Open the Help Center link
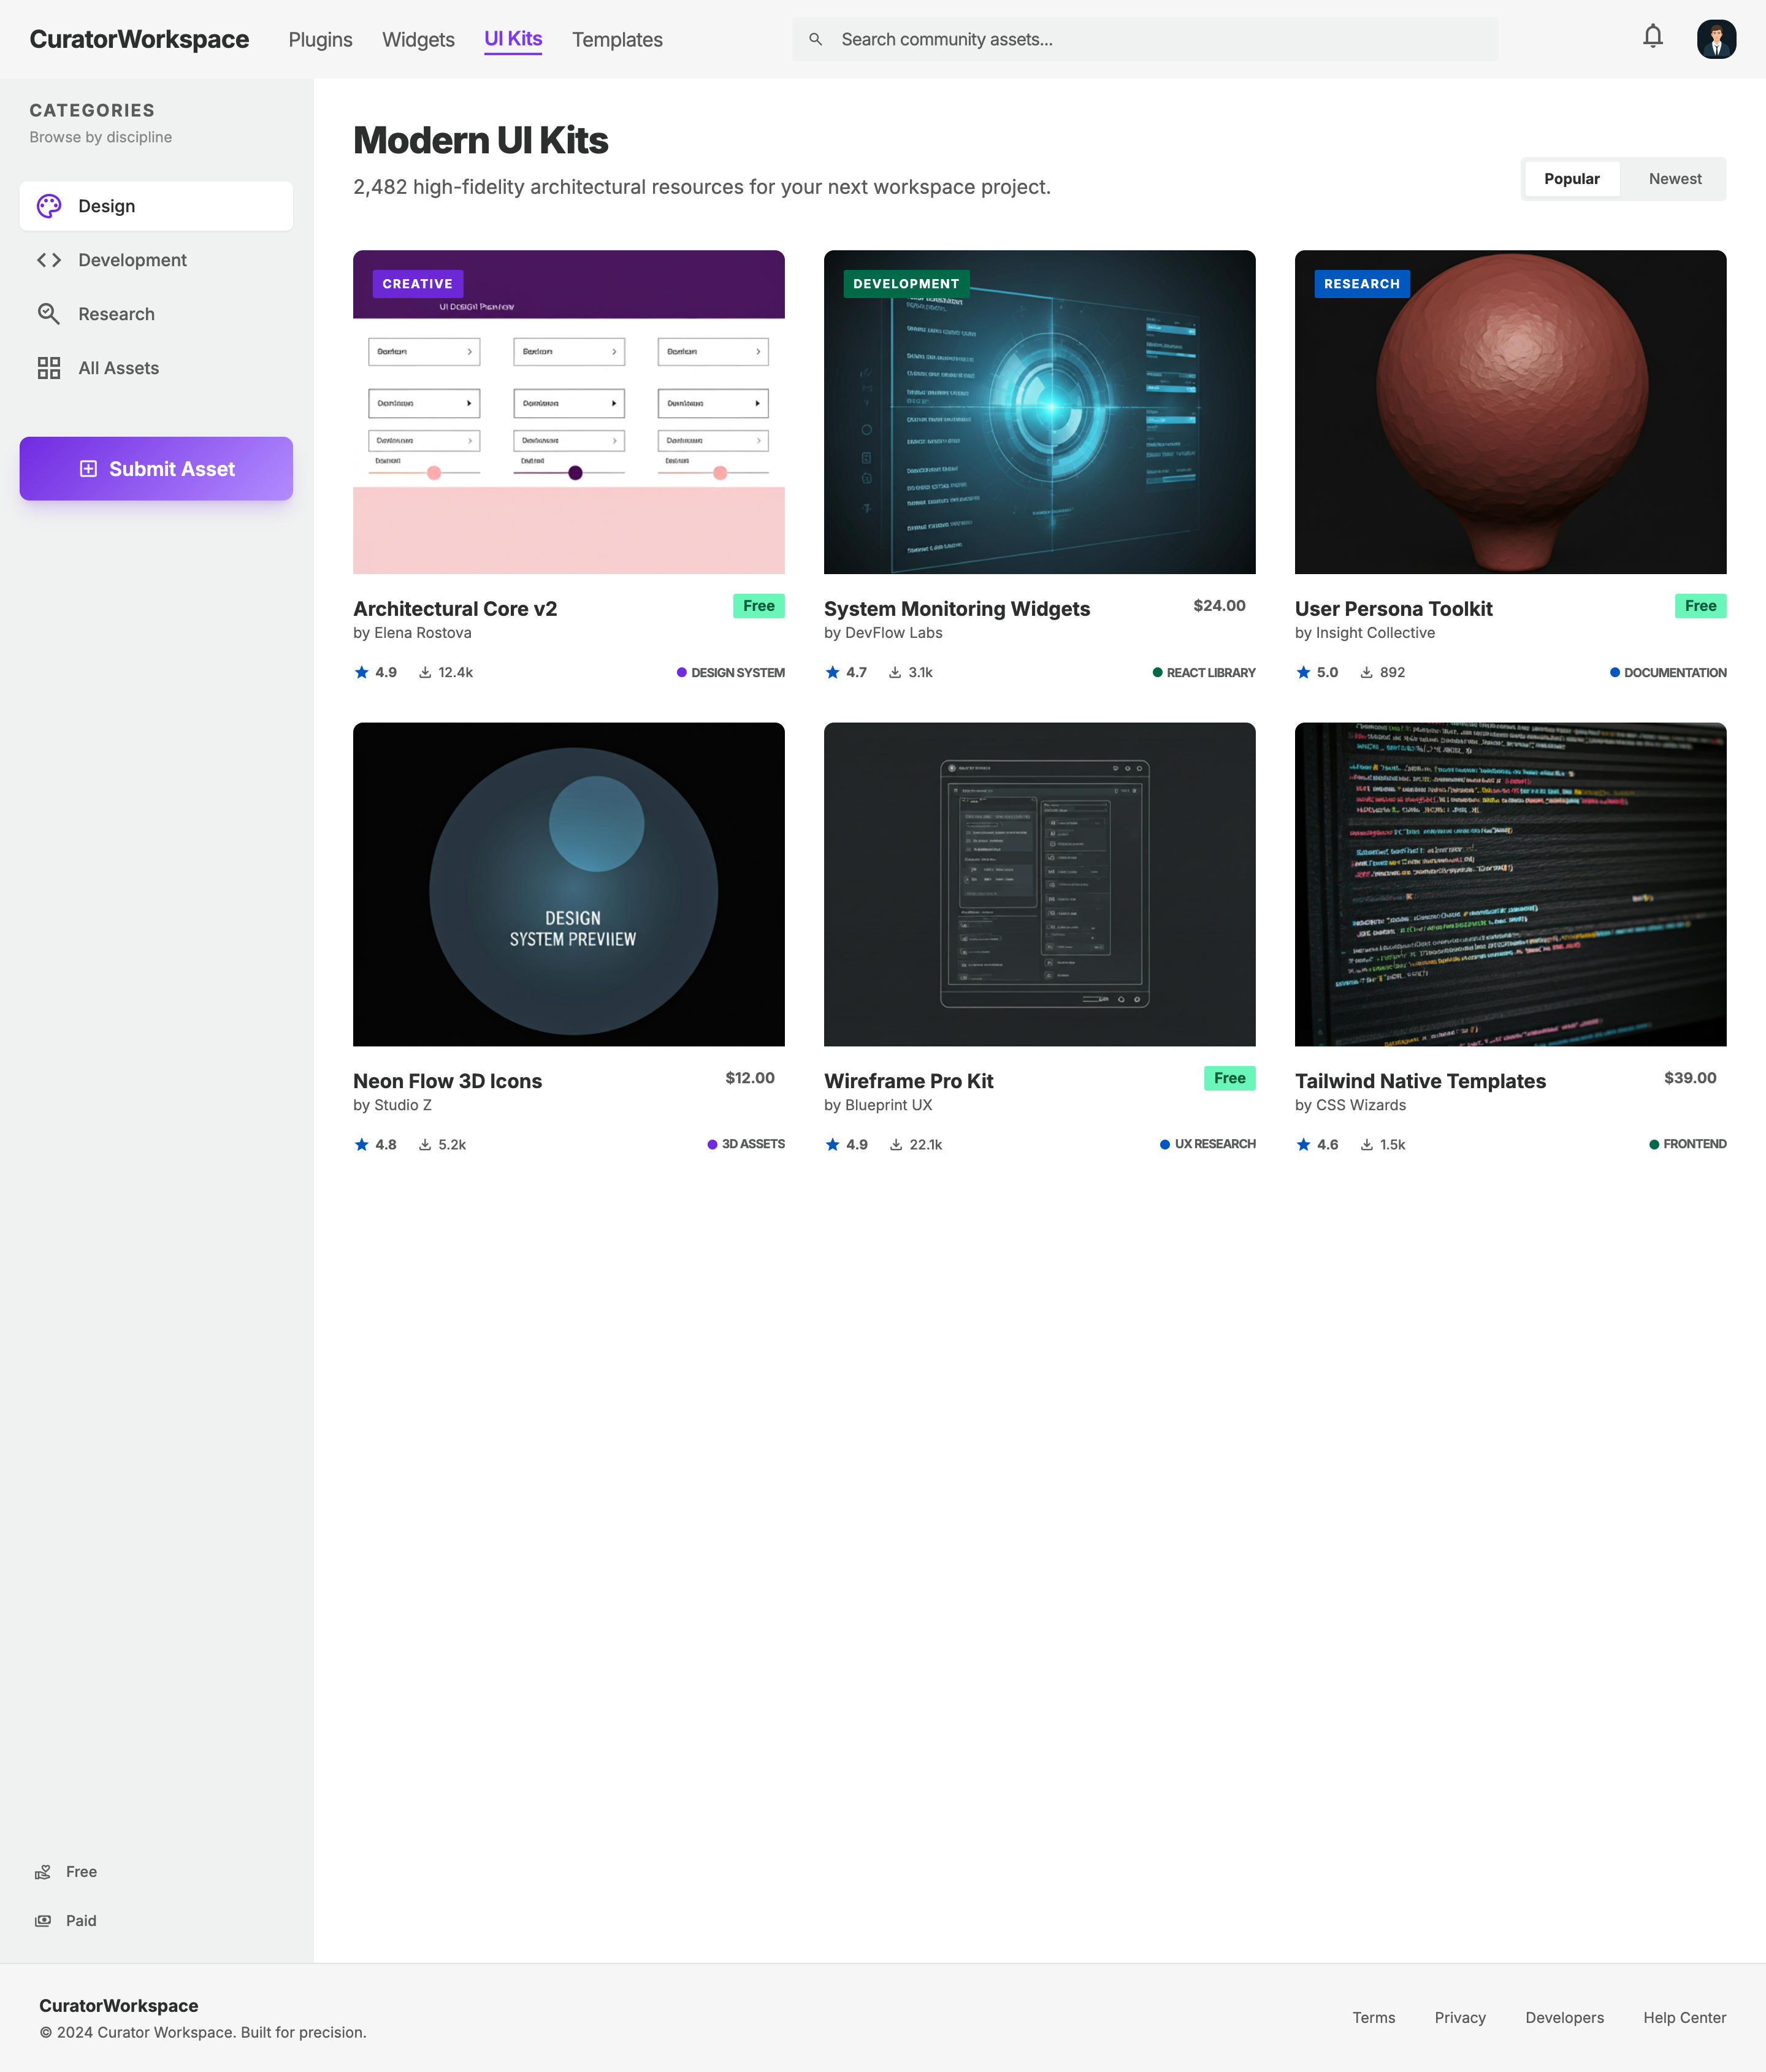 tap(1684, 2017)
